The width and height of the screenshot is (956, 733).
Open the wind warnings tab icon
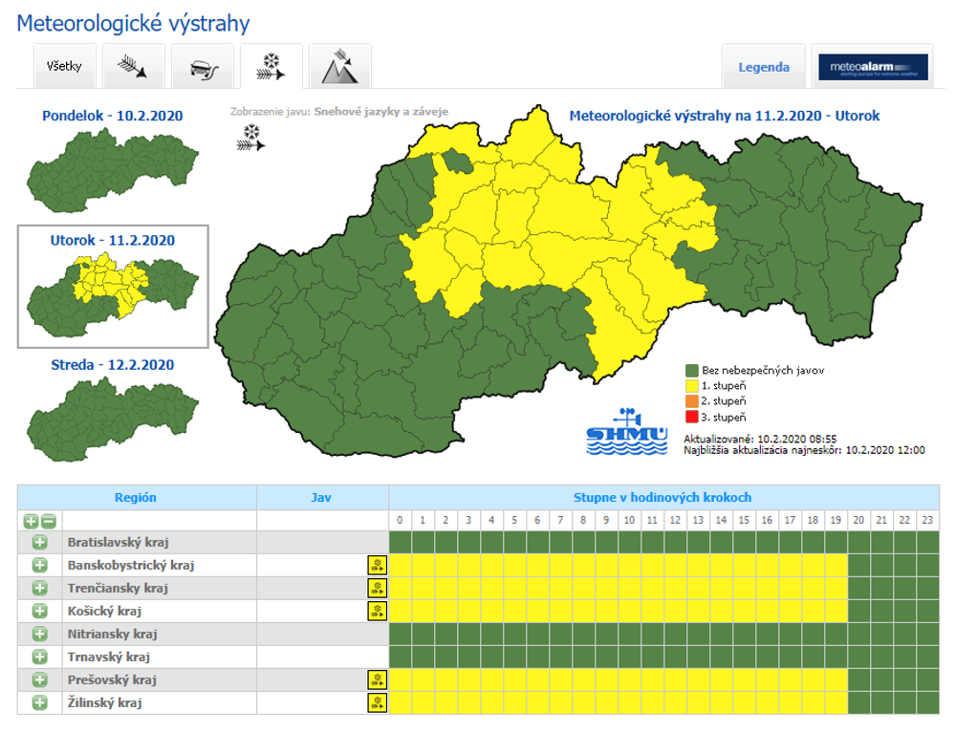click(133, 67)
